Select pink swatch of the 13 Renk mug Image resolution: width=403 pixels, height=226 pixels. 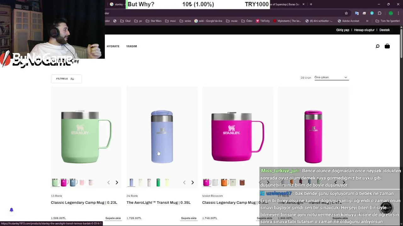coord(64,182)
